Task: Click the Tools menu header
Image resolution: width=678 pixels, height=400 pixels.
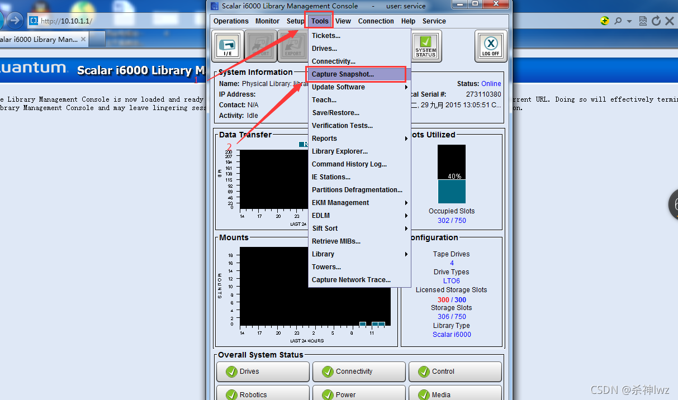Action: click(320, 21)
